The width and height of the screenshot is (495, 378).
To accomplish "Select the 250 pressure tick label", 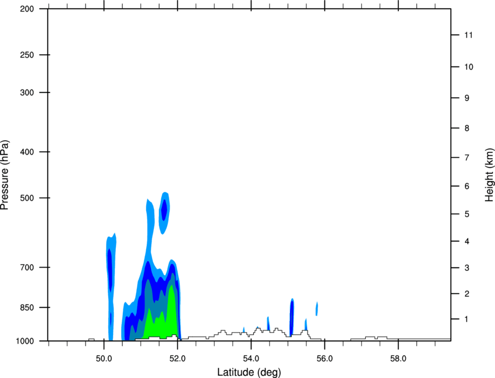I will point(27,55).
